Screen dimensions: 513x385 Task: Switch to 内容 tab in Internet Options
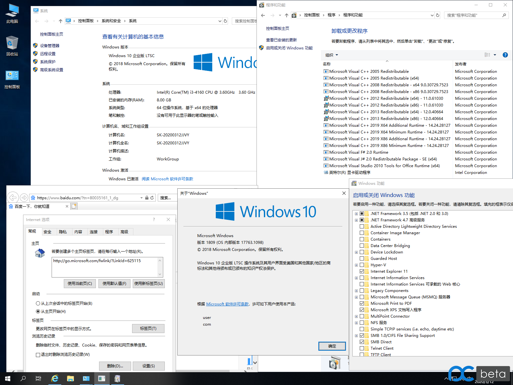point(78,232)
